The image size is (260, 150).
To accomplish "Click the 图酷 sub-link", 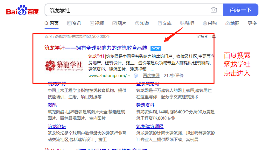I will (x=52, y=105).
